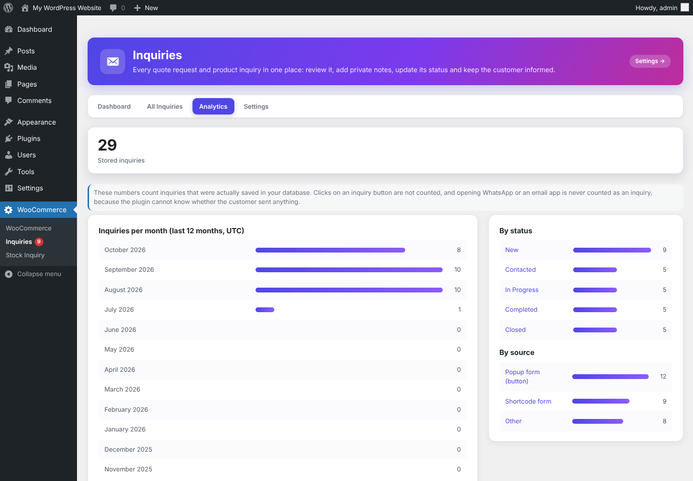The height and width of the screenshot is (481, 693).
Task: Click the My WordPress Website site title
Action: tap(67, 8)
